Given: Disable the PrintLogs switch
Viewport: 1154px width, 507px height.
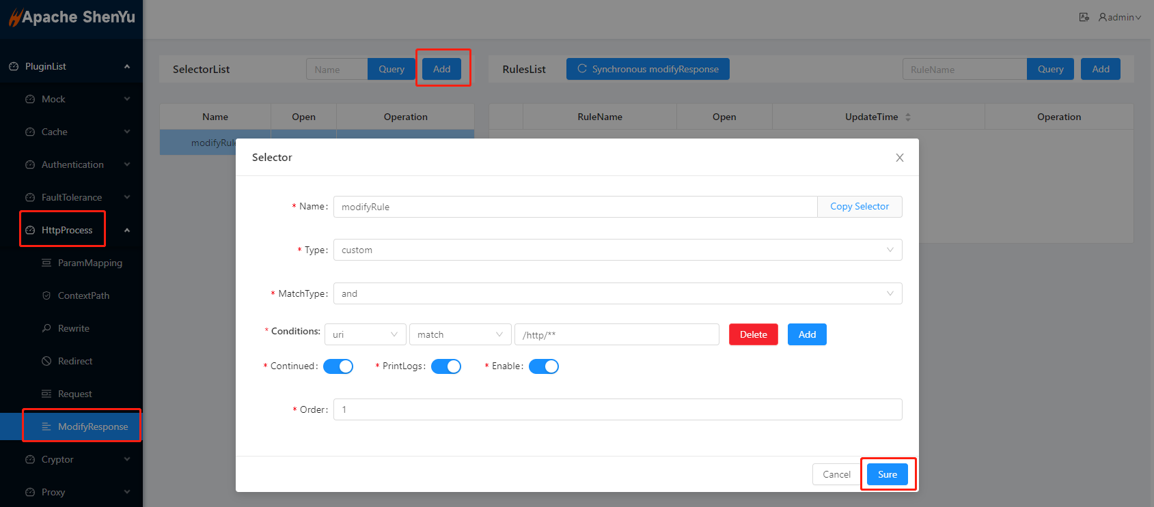Looking at the screenshot, I should (446, 366).
